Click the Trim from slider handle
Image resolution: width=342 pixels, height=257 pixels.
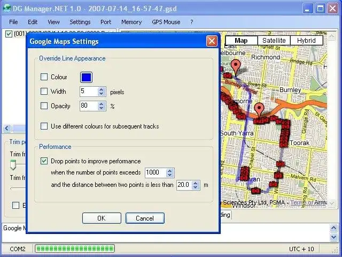[13, 165]
